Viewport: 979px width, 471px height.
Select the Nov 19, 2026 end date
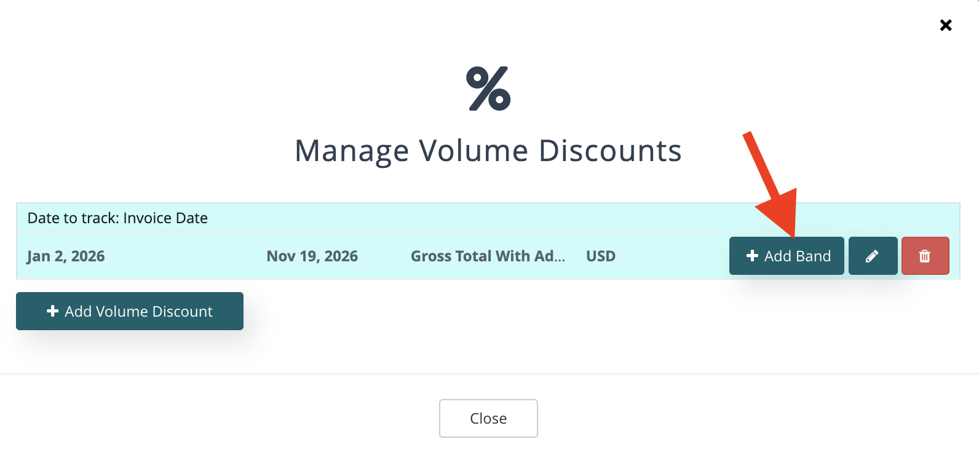(x=312, y=256)
